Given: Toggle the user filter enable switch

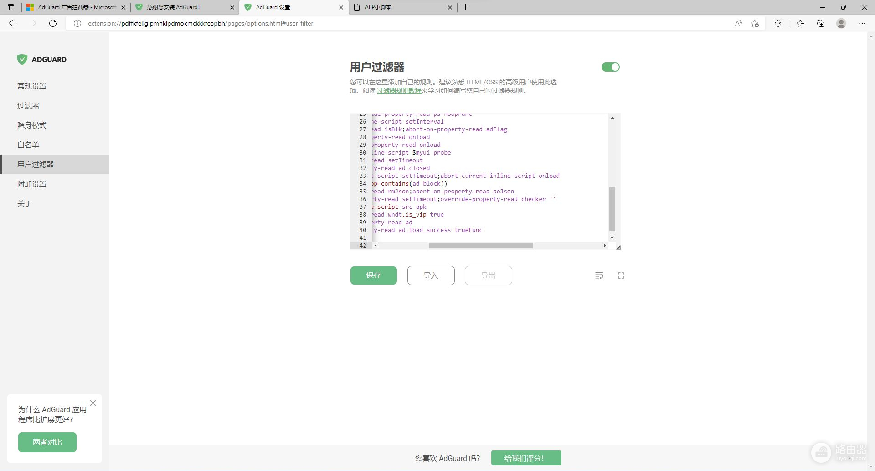Looking at the screenshot, I should (x=610, y=67).
